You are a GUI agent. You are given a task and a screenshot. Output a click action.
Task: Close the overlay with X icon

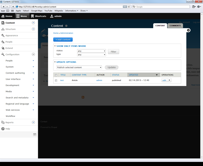(188, 30)
